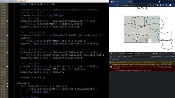Collapse fold marker on line 307

click(8, 21)
